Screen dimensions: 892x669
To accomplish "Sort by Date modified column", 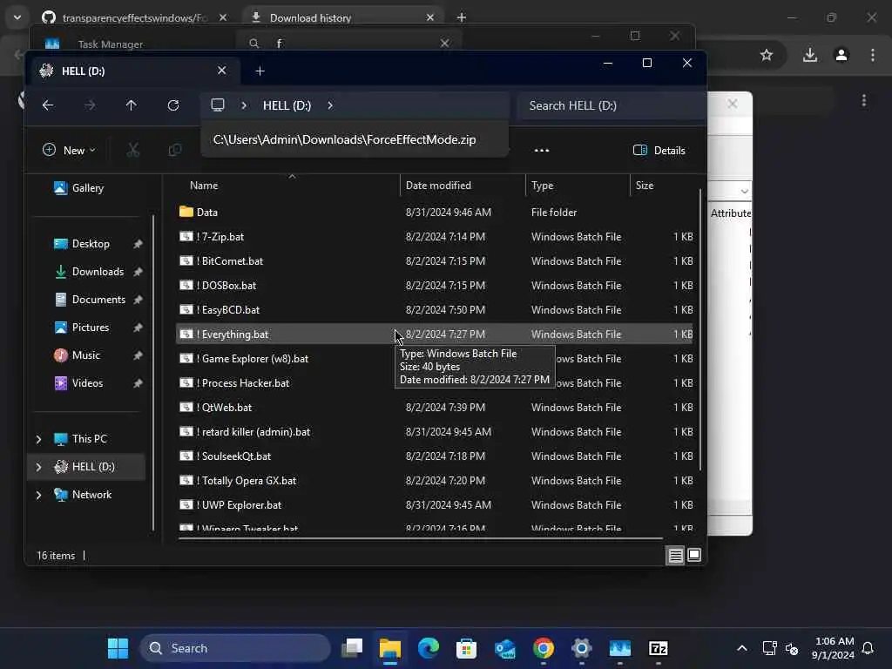I will tap(463, 186).
